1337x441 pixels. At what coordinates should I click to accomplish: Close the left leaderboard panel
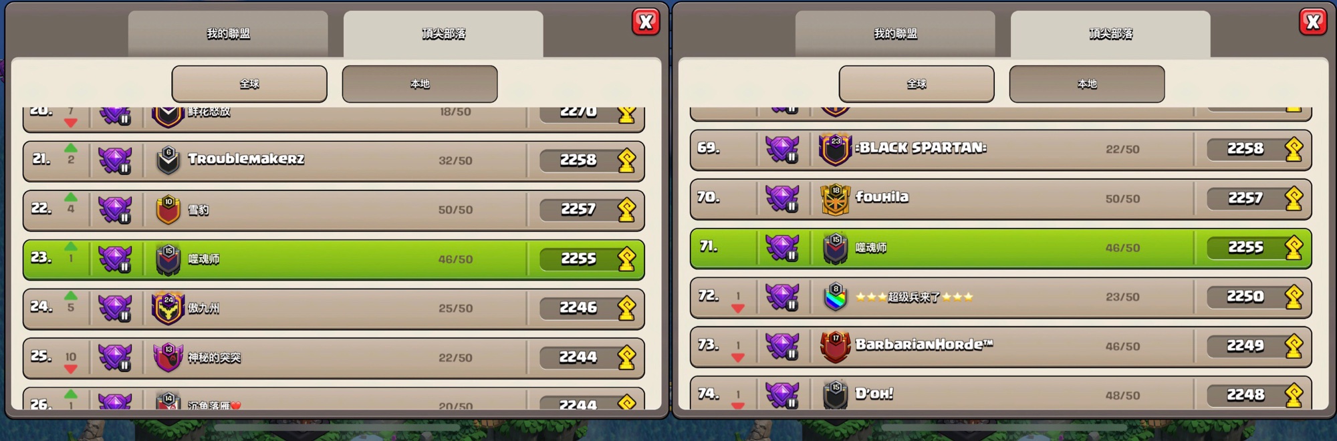646,22
